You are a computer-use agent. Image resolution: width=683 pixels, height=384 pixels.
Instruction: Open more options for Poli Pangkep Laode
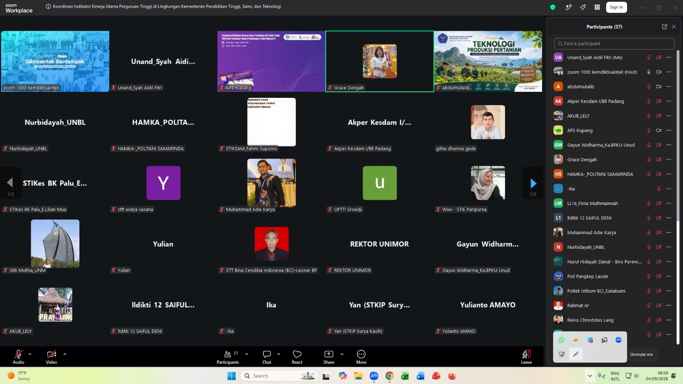pos(669,276)
